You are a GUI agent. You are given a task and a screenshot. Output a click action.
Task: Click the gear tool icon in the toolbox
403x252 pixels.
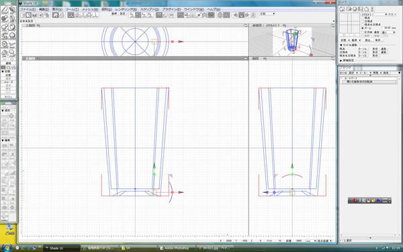(5, 44)
